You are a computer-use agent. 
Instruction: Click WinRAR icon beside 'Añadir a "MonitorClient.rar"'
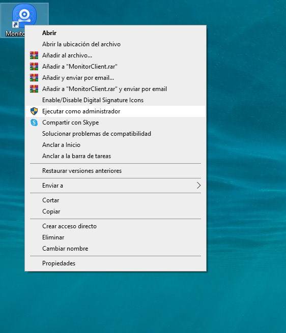pos(34,67)
